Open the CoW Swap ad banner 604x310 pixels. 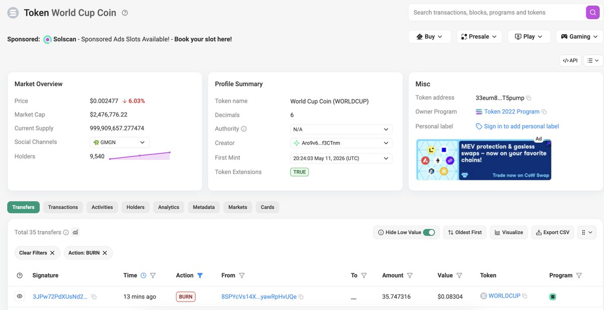tap(484, 160)
